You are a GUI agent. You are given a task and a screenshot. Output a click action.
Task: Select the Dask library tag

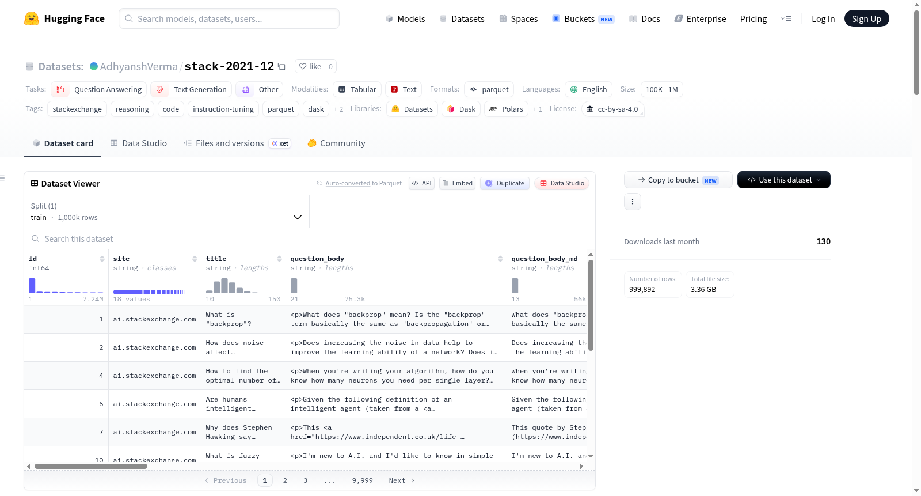[461, 109]
